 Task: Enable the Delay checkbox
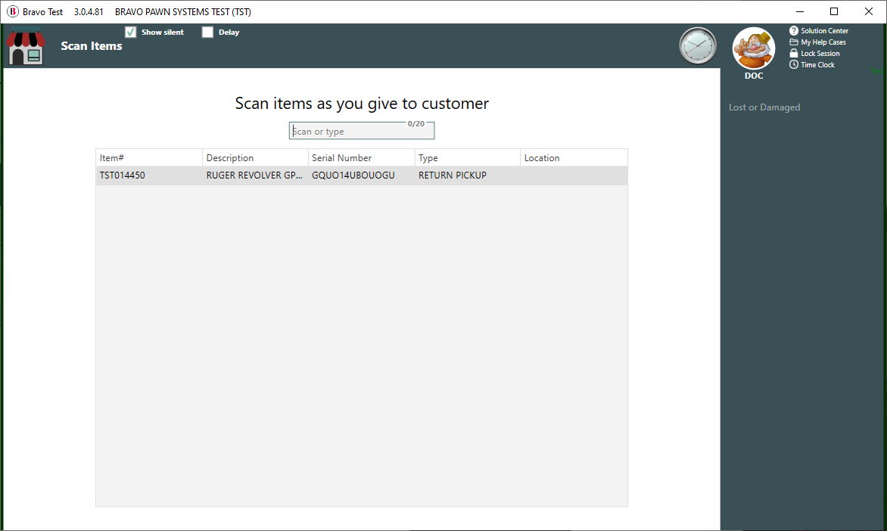(207, 33)
